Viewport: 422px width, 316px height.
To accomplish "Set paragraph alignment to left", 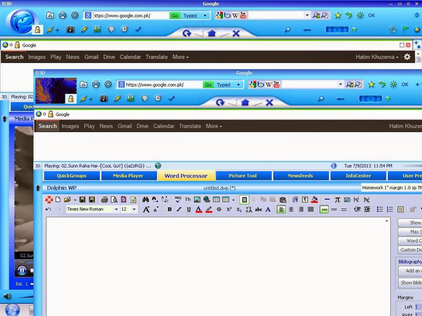I will pos(281,209).
